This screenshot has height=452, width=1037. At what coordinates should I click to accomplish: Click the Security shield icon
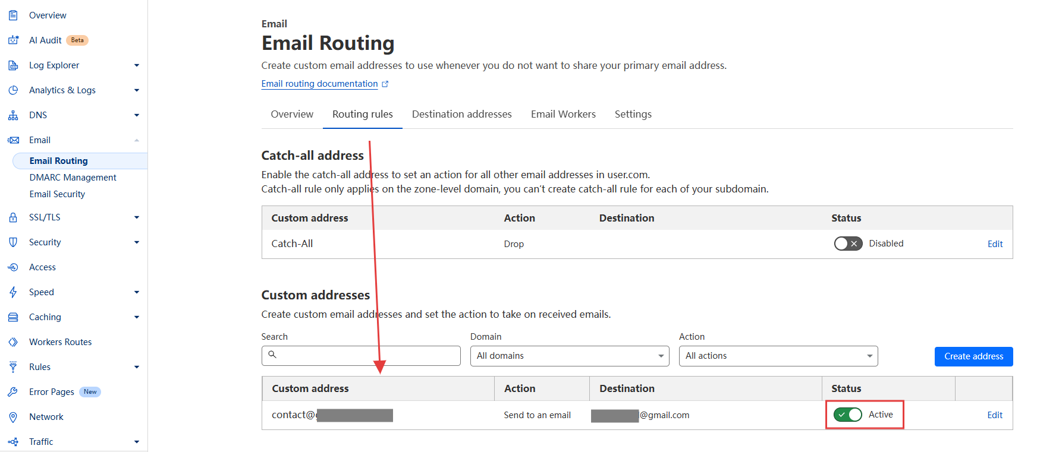click(13, 242)
